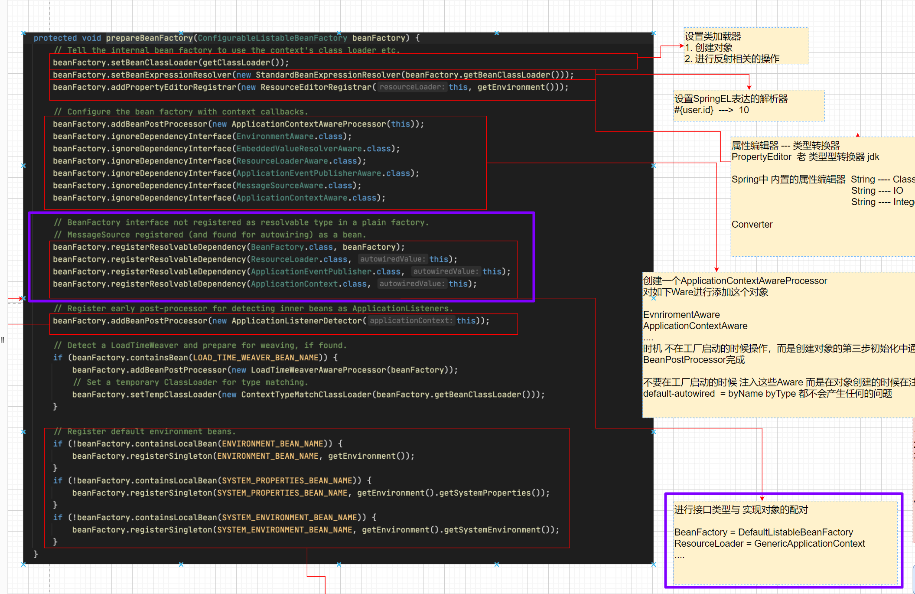Click ignoreDependencyInterface(ResourceLoaderAware.class) line
915x594 pixels.
[x=209, y=161]
